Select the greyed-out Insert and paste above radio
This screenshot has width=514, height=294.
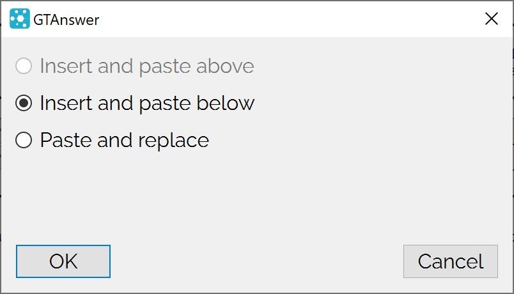click(24, 66)
